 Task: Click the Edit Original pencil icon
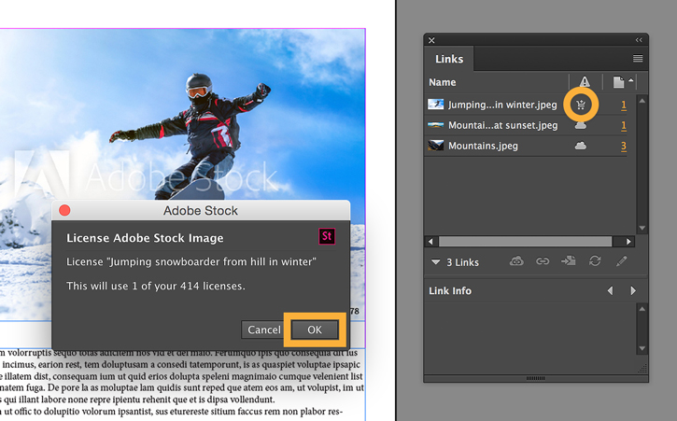tap(621, 260)
